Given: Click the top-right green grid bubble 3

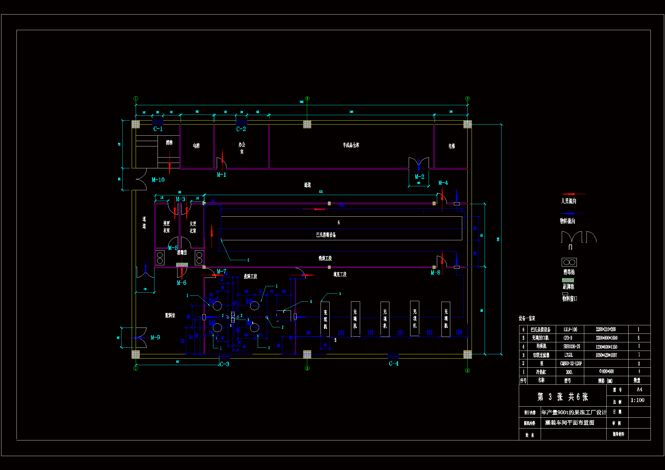Looking at the screenshot, I should coord(468,98).
